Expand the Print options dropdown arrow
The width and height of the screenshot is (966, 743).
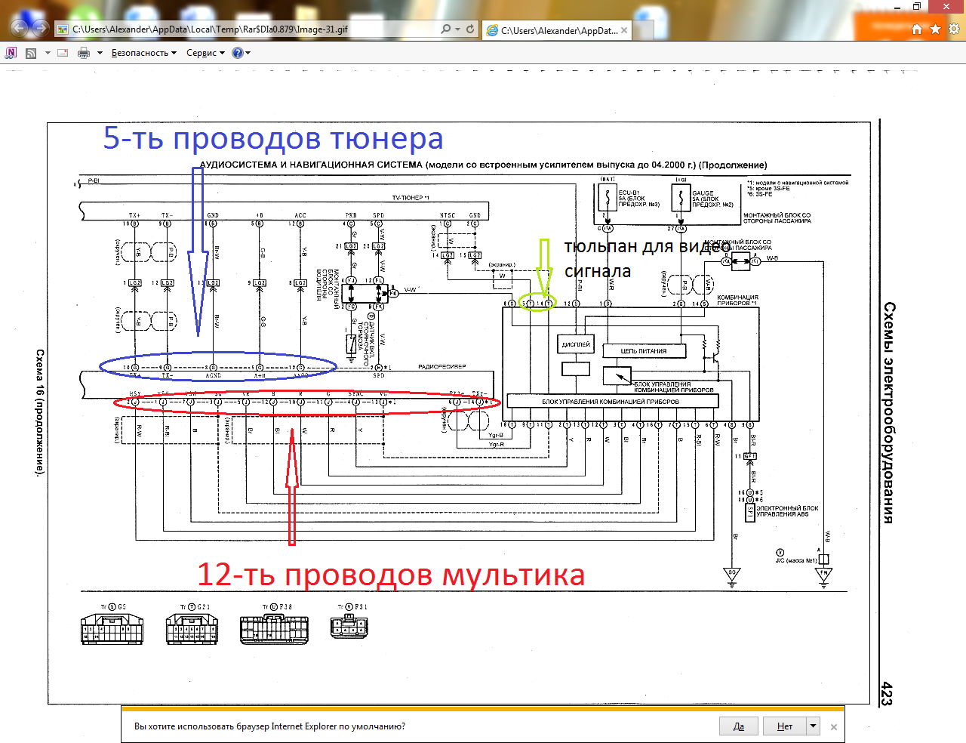(100, 53)
